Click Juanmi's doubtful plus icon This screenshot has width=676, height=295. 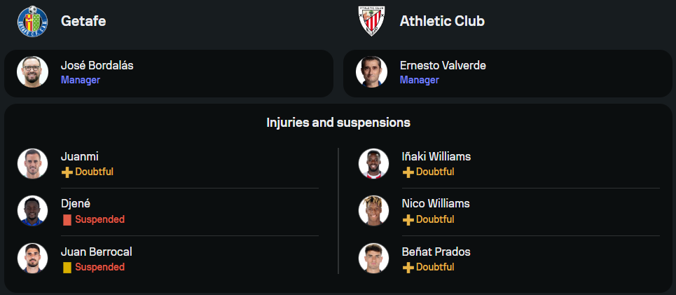(x=67, y=172)
